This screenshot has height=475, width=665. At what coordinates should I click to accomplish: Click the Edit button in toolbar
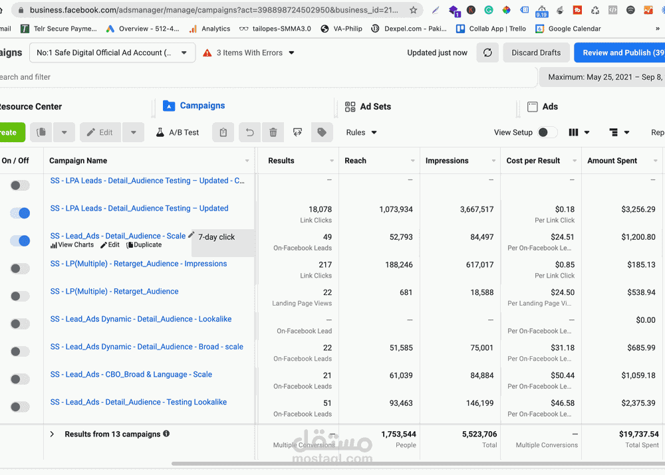(100, 132)
